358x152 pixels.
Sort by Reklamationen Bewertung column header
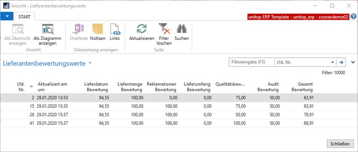point(162,87)
